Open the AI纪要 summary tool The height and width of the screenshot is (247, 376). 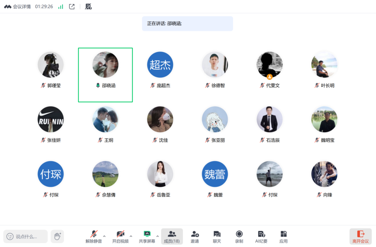point(261,236)
